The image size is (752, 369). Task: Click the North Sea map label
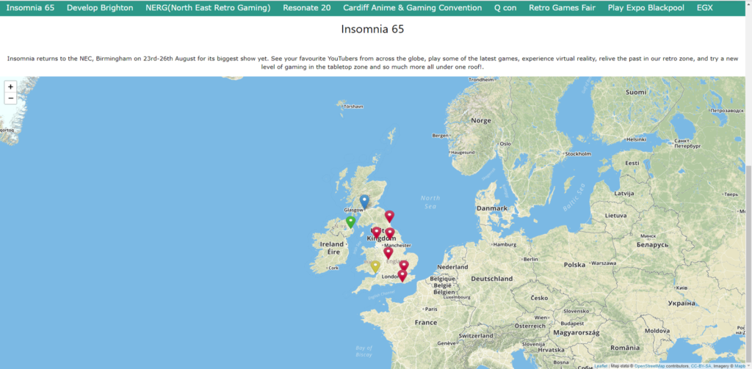pos(430,202)
